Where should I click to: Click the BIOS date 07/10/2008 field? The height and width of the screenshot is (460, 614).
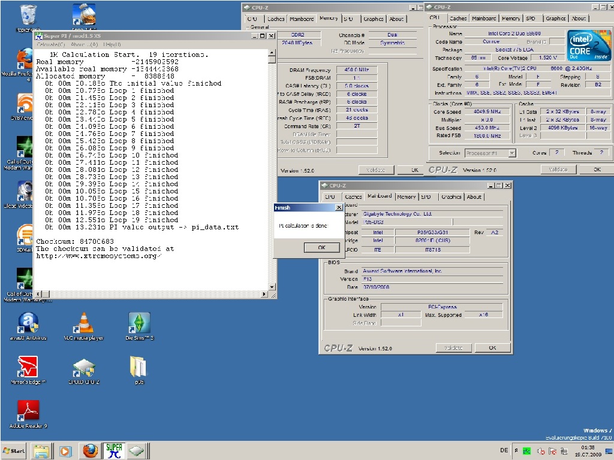pos(432,287)
